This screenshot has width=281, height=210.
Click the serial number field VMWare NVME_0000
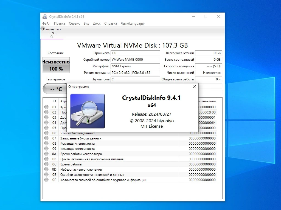pyautogui.click(x=135, y=60)
